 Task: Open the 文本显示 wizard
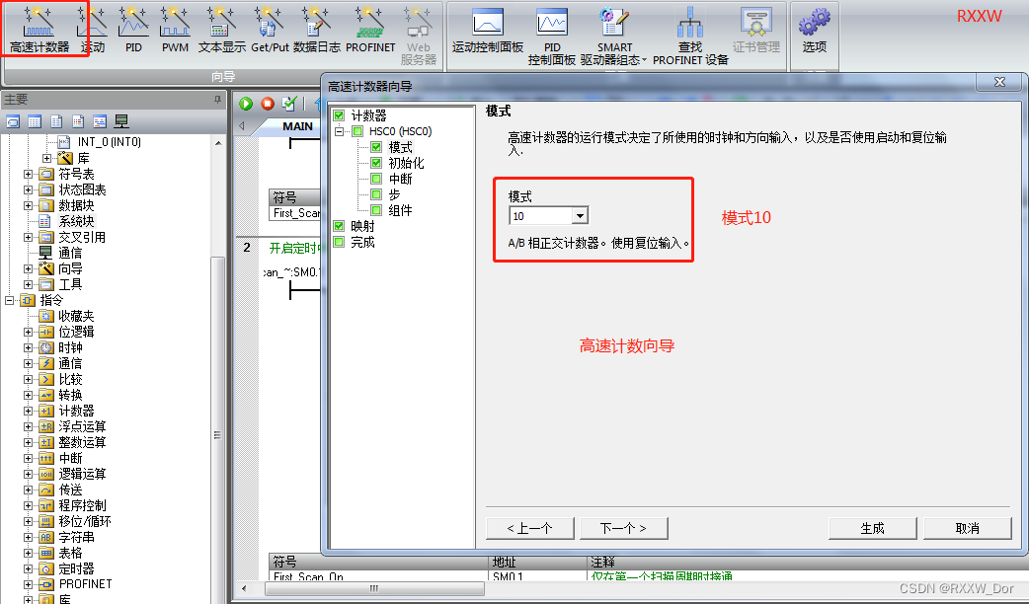pos(222,30)
